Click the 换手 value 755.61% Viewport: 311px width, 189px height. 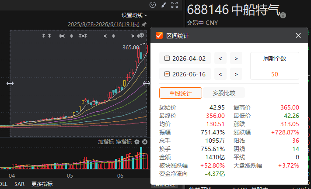tap(213, 149)
